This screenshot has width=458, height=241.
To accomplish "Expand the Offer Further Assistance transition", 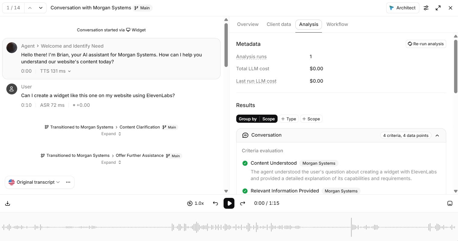I will (x=111, y=163).
